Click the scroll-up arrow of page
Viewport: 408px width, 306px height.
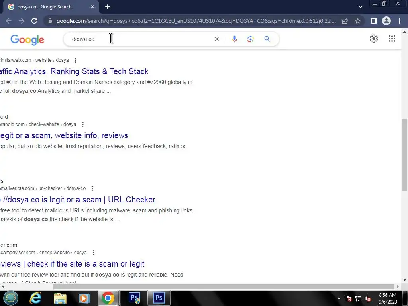[x=404, y=32]
